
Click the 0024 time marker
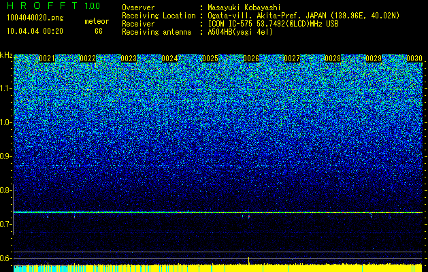click(x=169, y=58)
